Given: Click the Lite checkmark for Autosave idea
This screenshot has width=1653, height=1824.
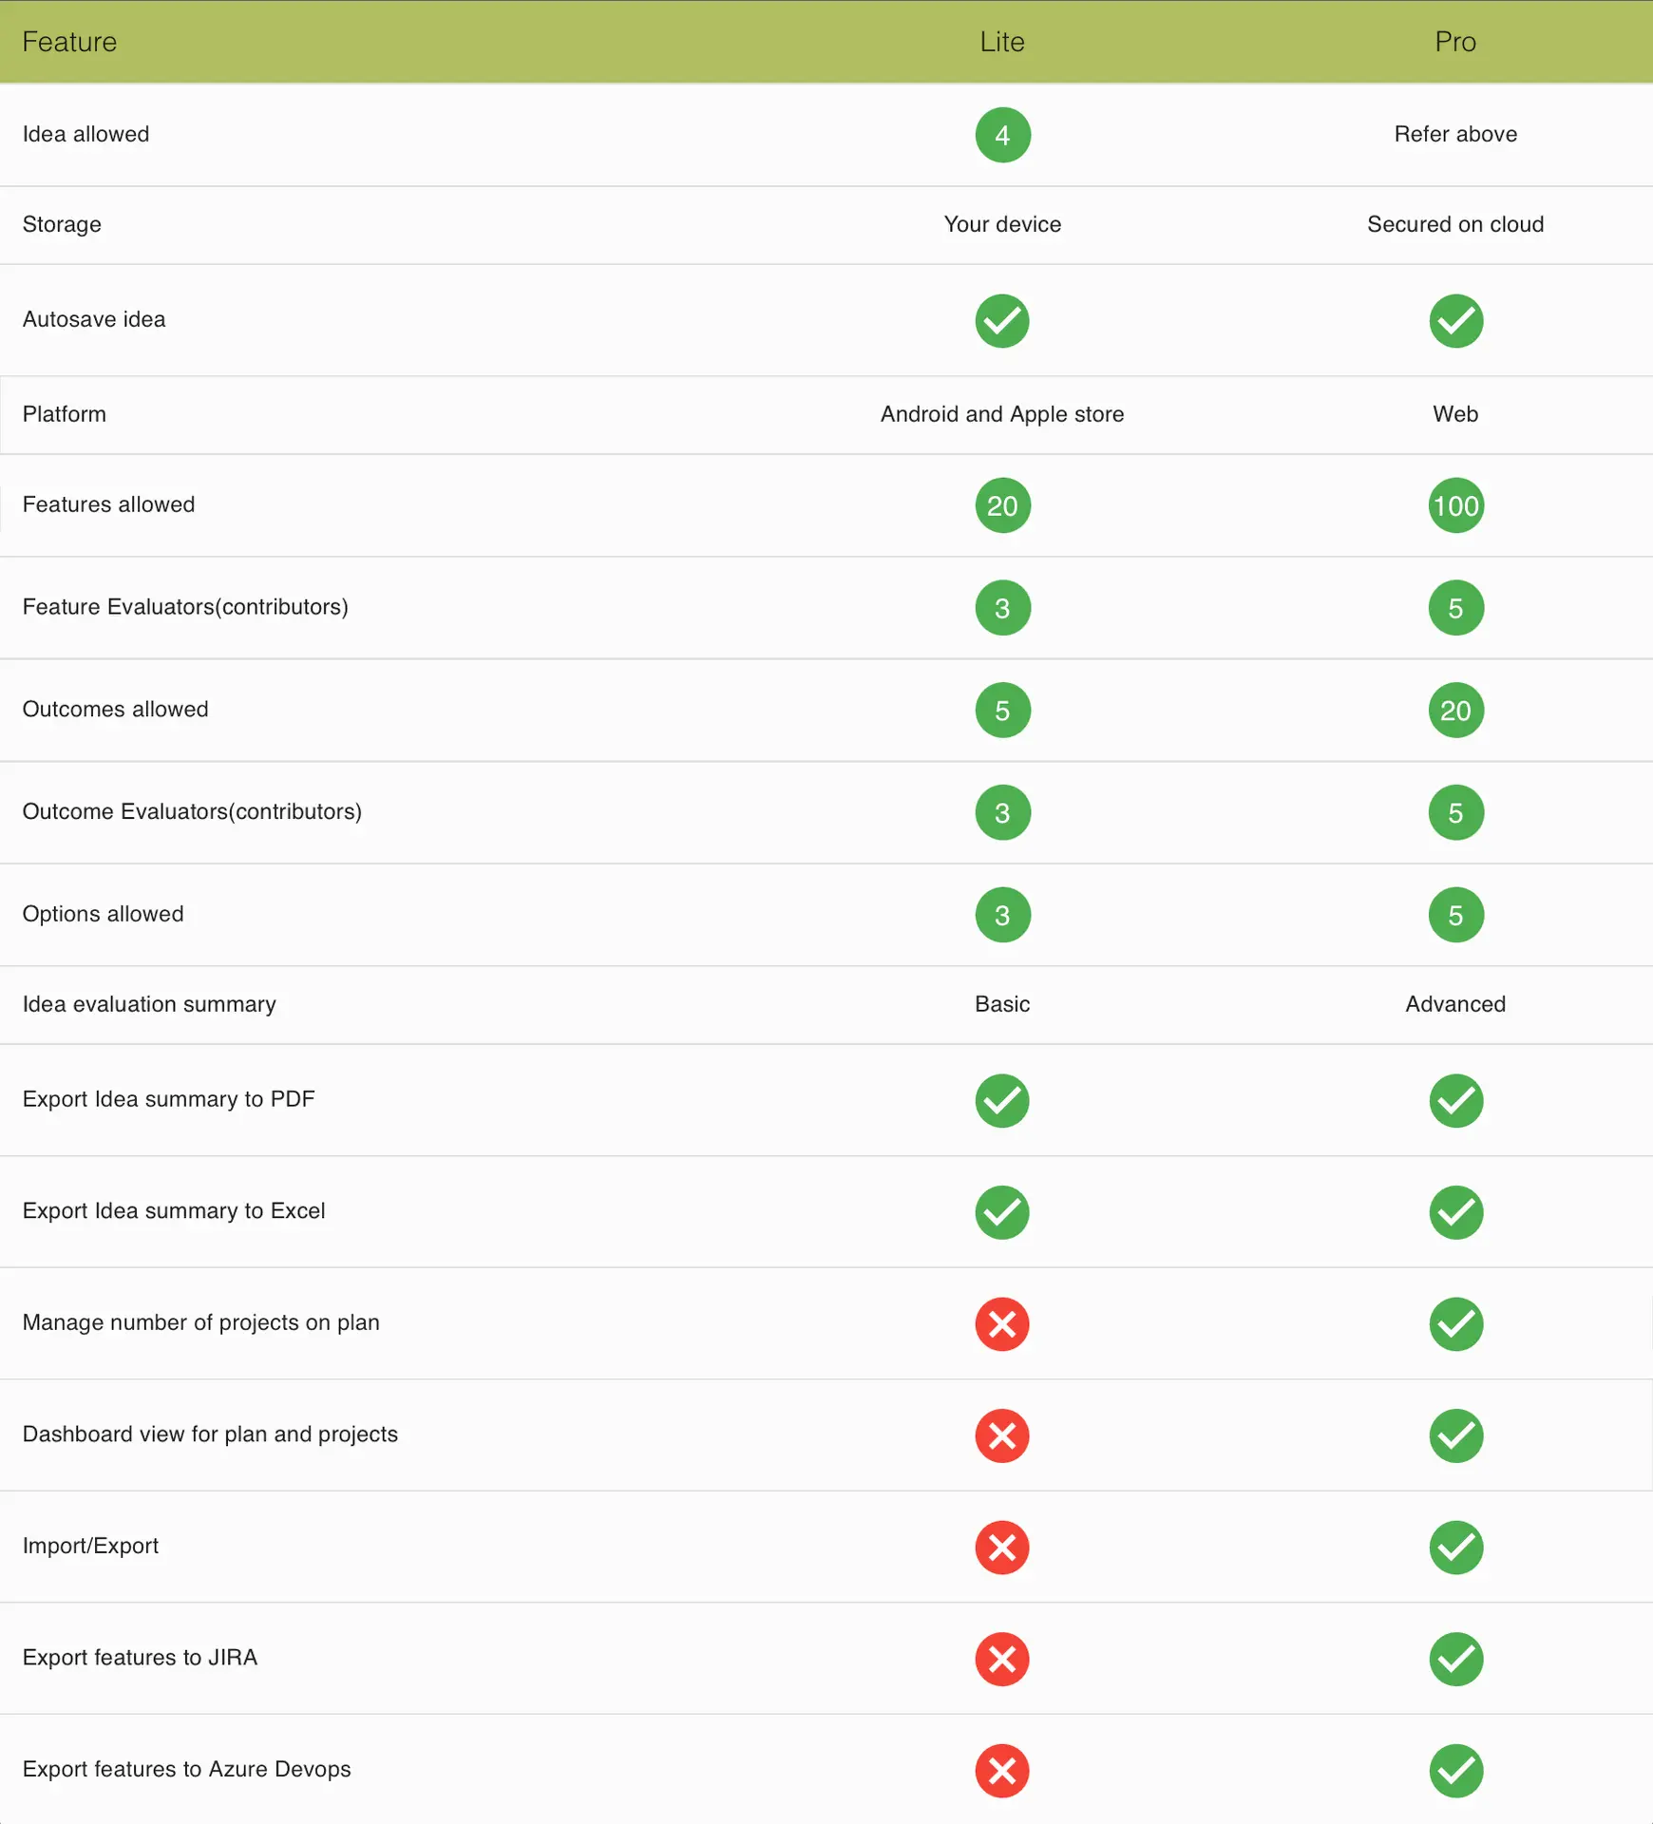Looking at the screenshot, I should [1002, 321].
